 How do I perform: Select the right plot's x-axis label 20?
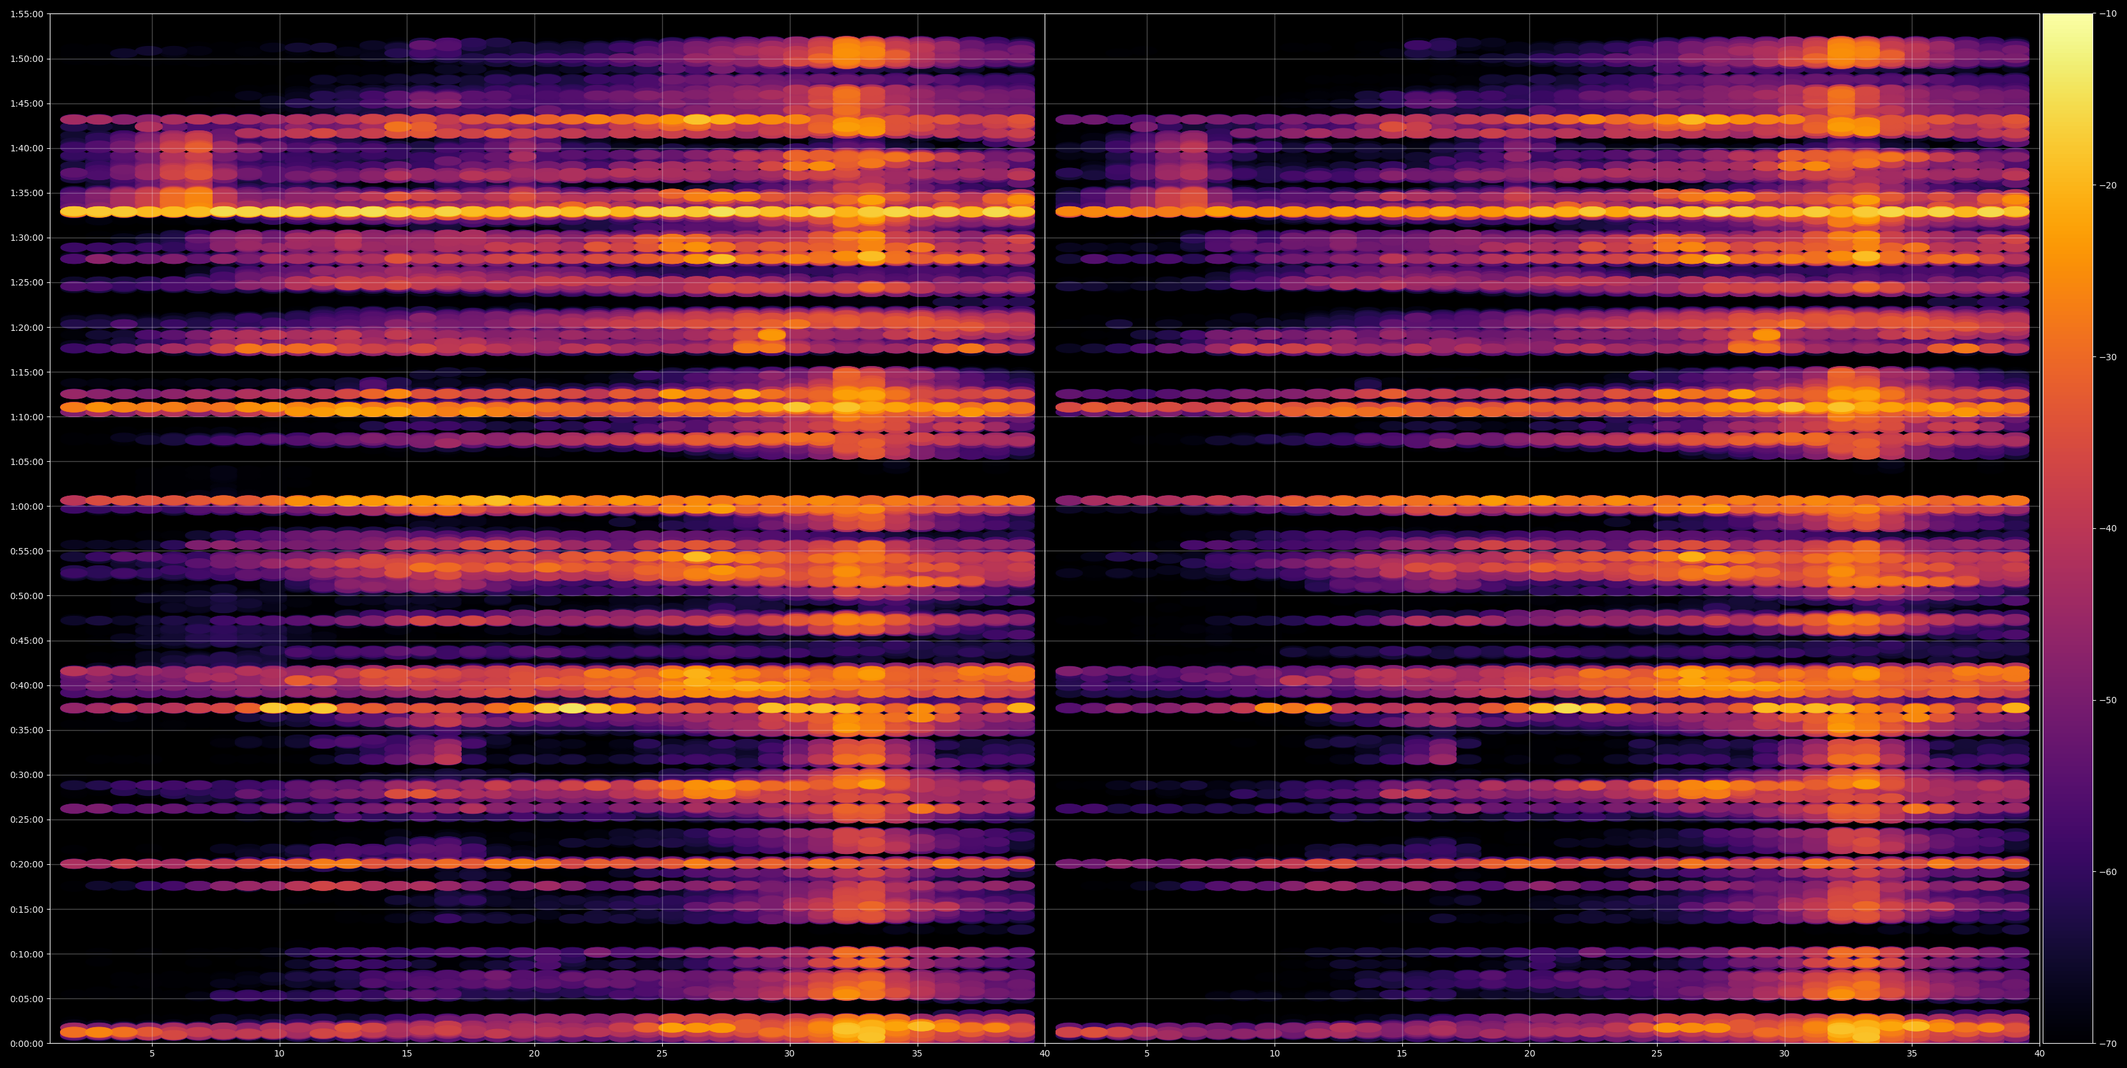point(1529,1054)
